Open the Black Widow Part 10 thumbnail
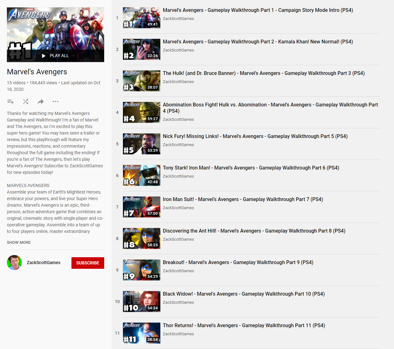 (x=142, y=302)
